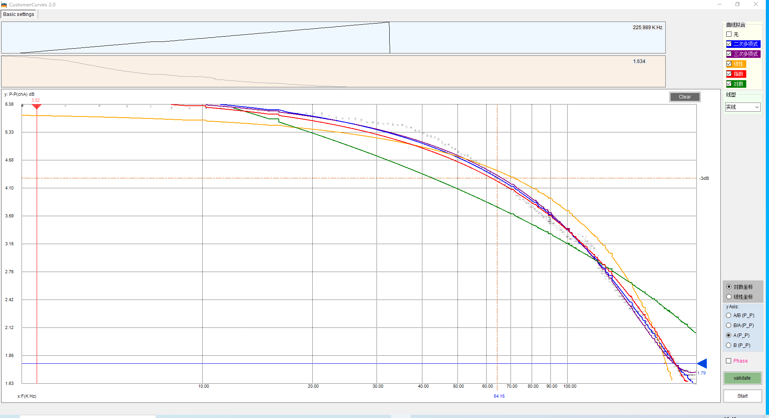Image resolution: width=769 pixels, height=418 pixels.
Task: Choose B (P_P) y axis option
Action: tap(729, 345)
